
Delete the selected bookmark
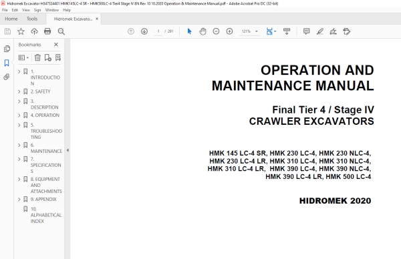pyautogui.click(x=37, y=57)
